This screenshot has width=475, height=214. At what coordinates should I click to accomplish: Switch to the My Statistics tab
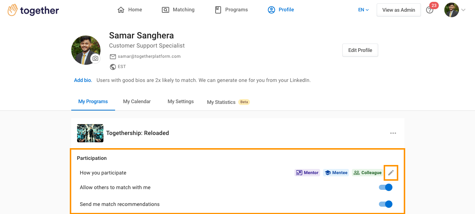(228, 102)
